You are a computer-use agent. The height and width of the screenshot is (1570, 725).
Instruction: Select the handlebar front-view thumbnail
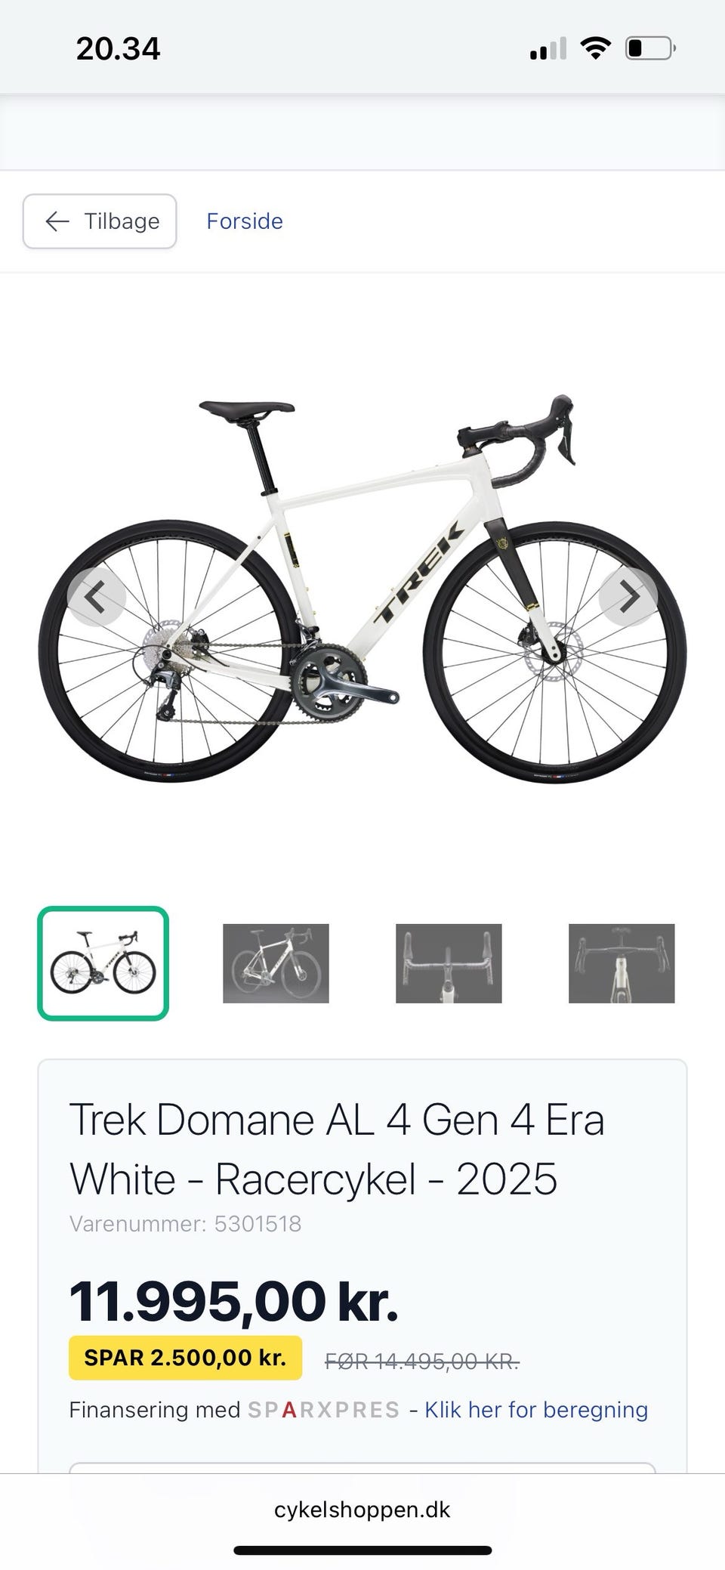click(x=449, y=963)
